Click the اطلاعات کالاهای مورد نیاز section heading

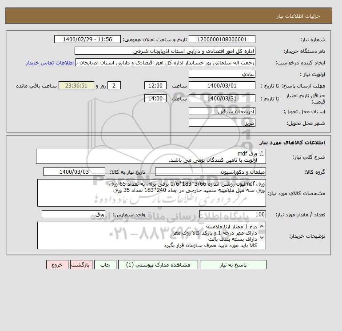[292, 143]
